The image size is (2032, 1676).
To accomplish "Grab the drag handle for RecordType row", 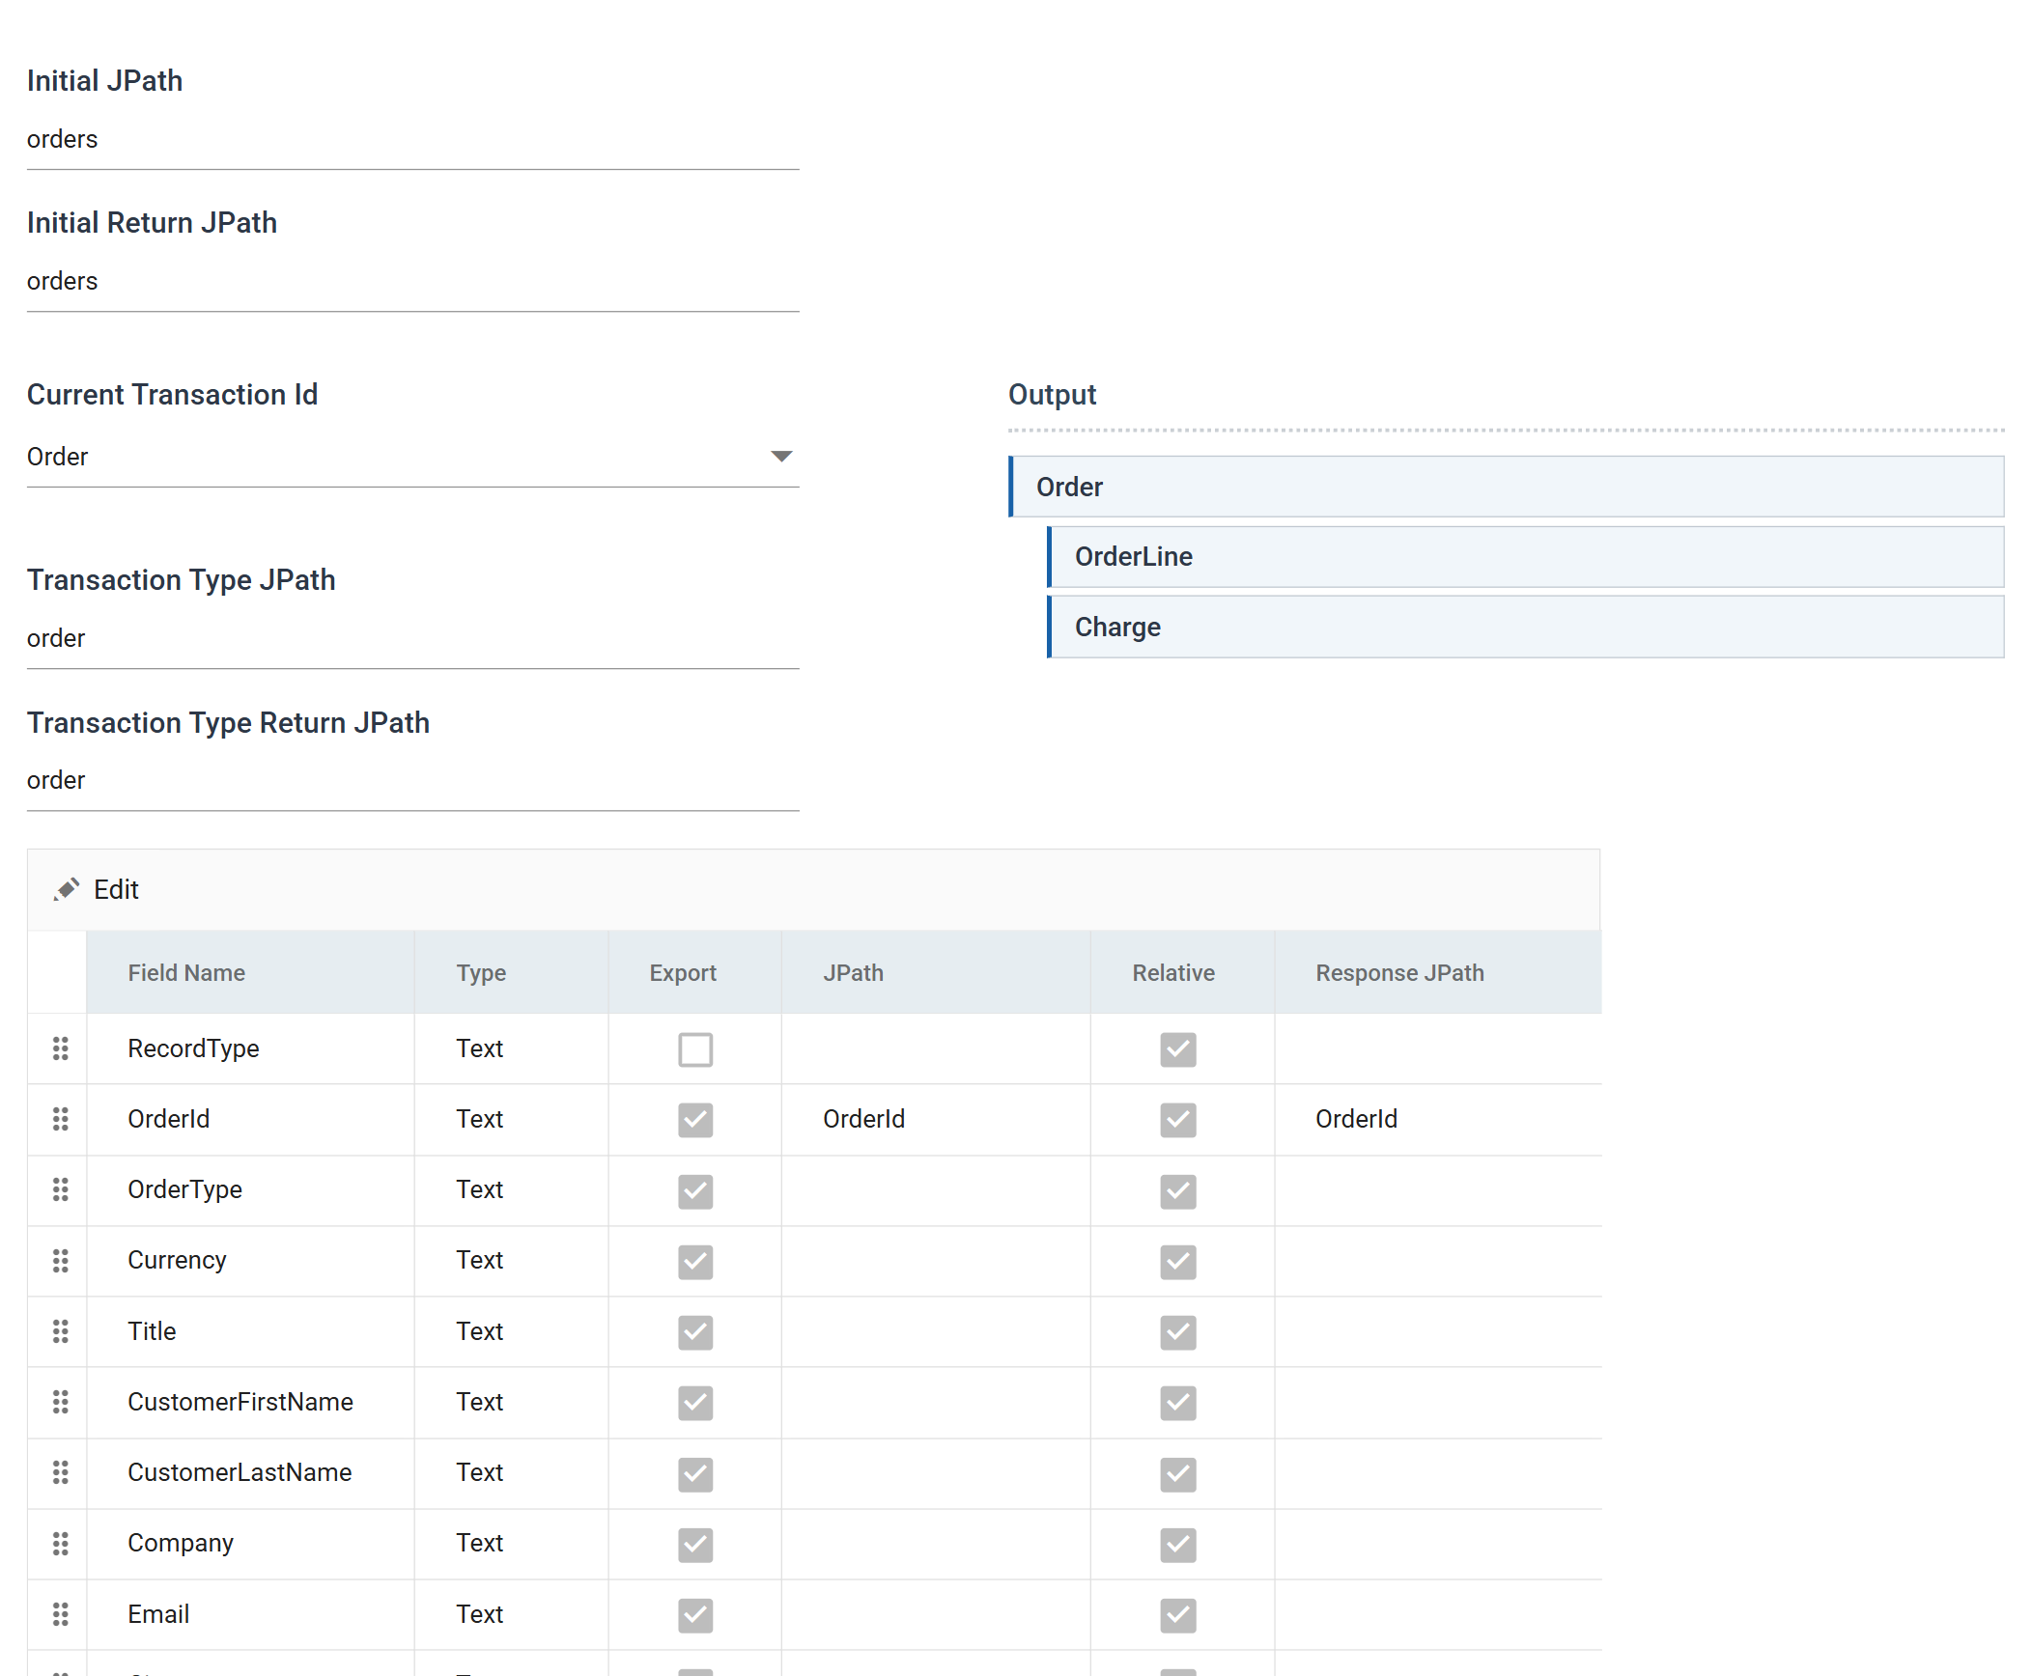I will point(60,1048).
